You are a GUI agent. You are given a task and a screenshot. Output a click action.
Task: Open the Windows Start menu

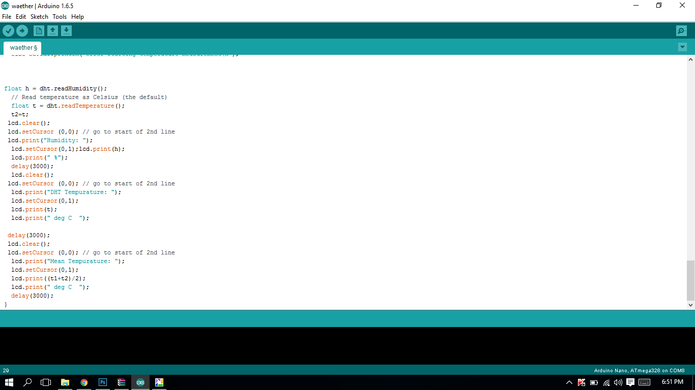point(9,382)
